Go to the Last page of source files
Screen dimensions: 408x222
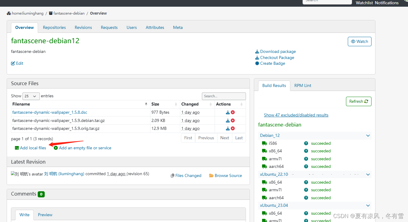coord(239,138)
